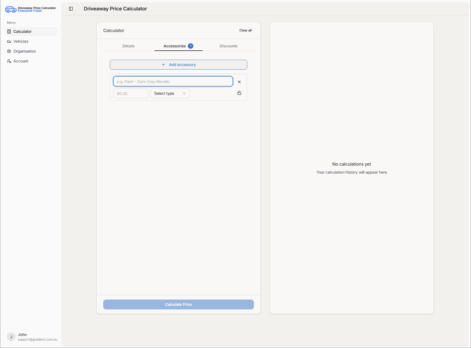Click the Organisation gear icon
Viewport: 471px width, 348px height.
pyautogui.click(x=9, y=51)
